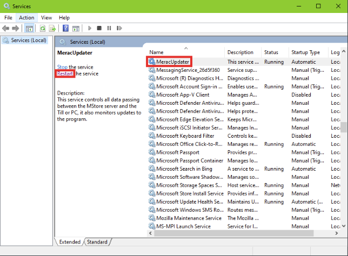This screenshot has height=256, width=348.
Task: Click the Forward arrow toolbar icon
Action: point(15,28)
